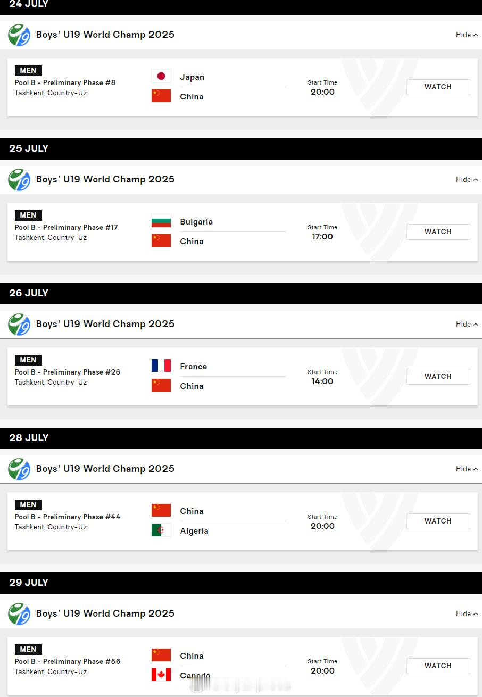
Task: Collapse the 25 July matches with Hide
Action: (467, 179)
